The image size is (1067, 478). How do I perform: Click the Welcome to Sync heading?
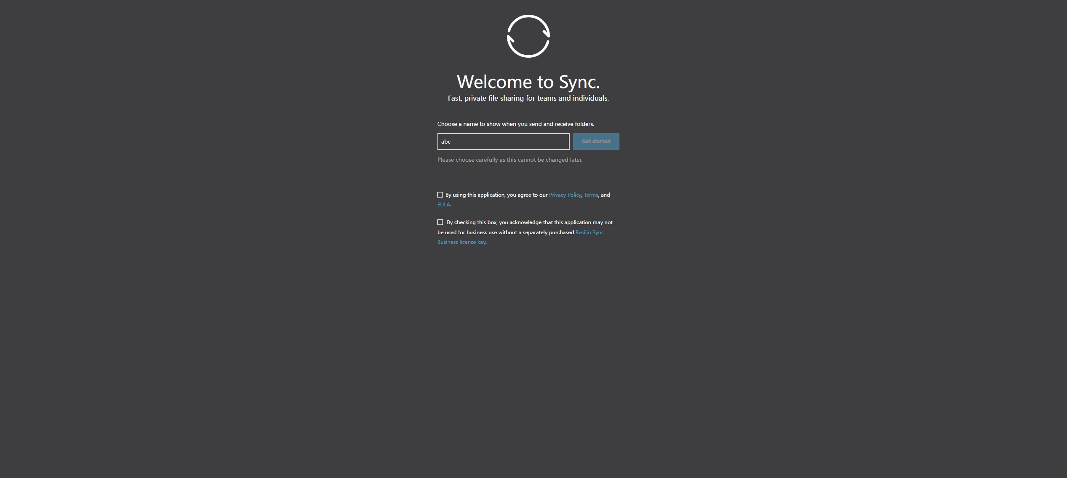click(528, 82)
